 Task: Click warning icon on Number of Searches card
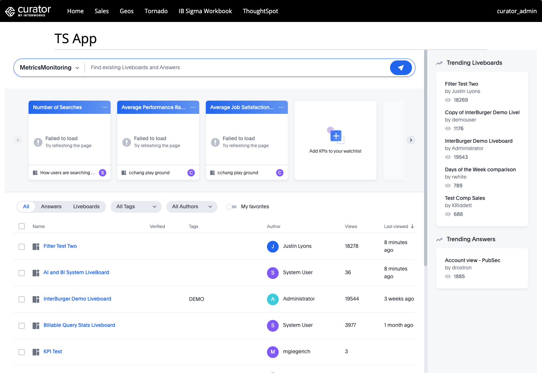[x=38, y=142]
